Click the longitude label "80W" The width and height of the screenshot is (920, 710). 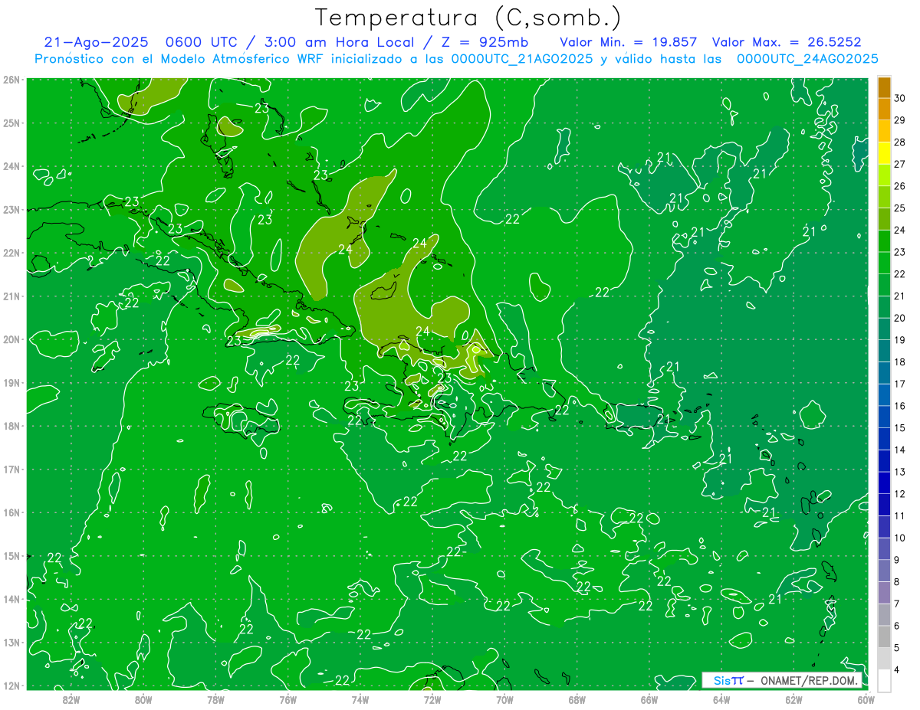(x=143, y=699)
